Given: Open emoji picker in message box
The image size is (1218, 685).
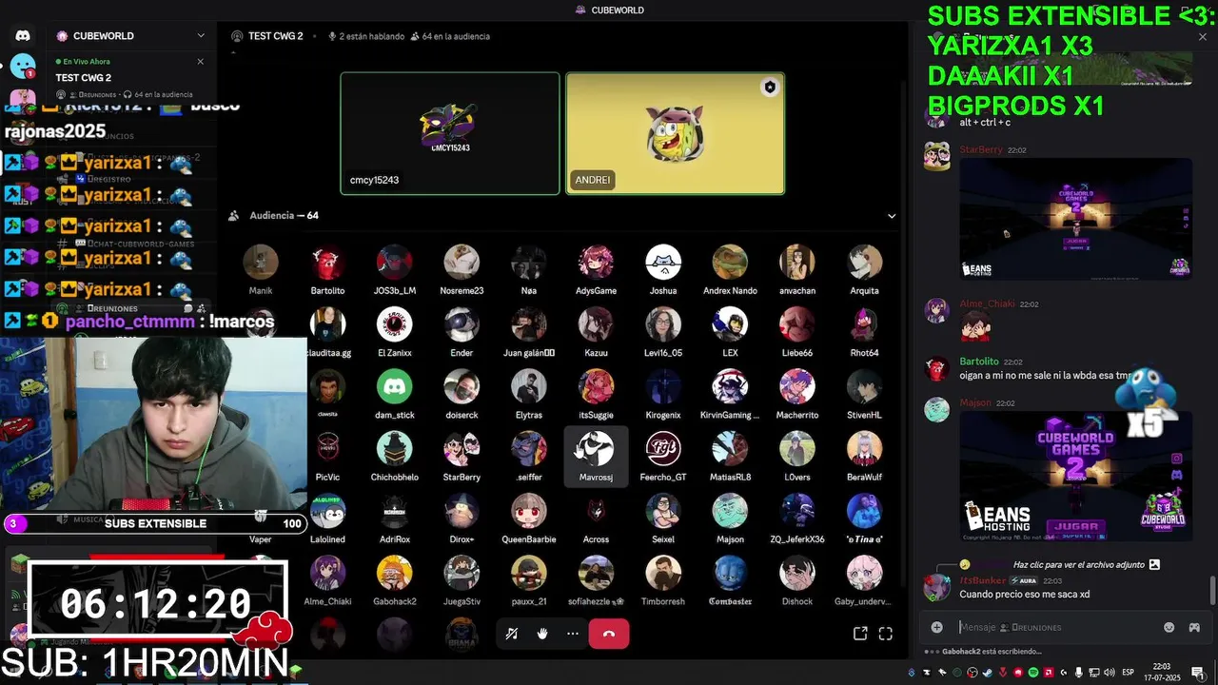Looking at the screenshot, I should (x=1169, y=627).
